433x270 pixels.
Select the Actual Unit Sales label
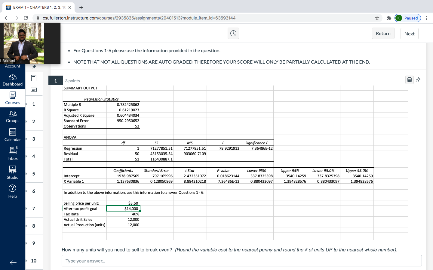(x=78, y=219)
